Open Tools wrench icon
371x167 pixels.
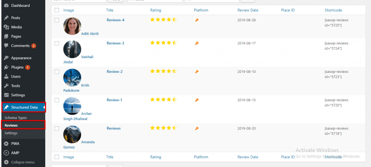click(x=7, y=86)
